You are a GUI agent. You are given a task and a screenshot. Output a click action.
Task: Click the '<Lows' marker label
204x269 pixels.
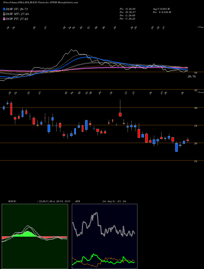200,92
